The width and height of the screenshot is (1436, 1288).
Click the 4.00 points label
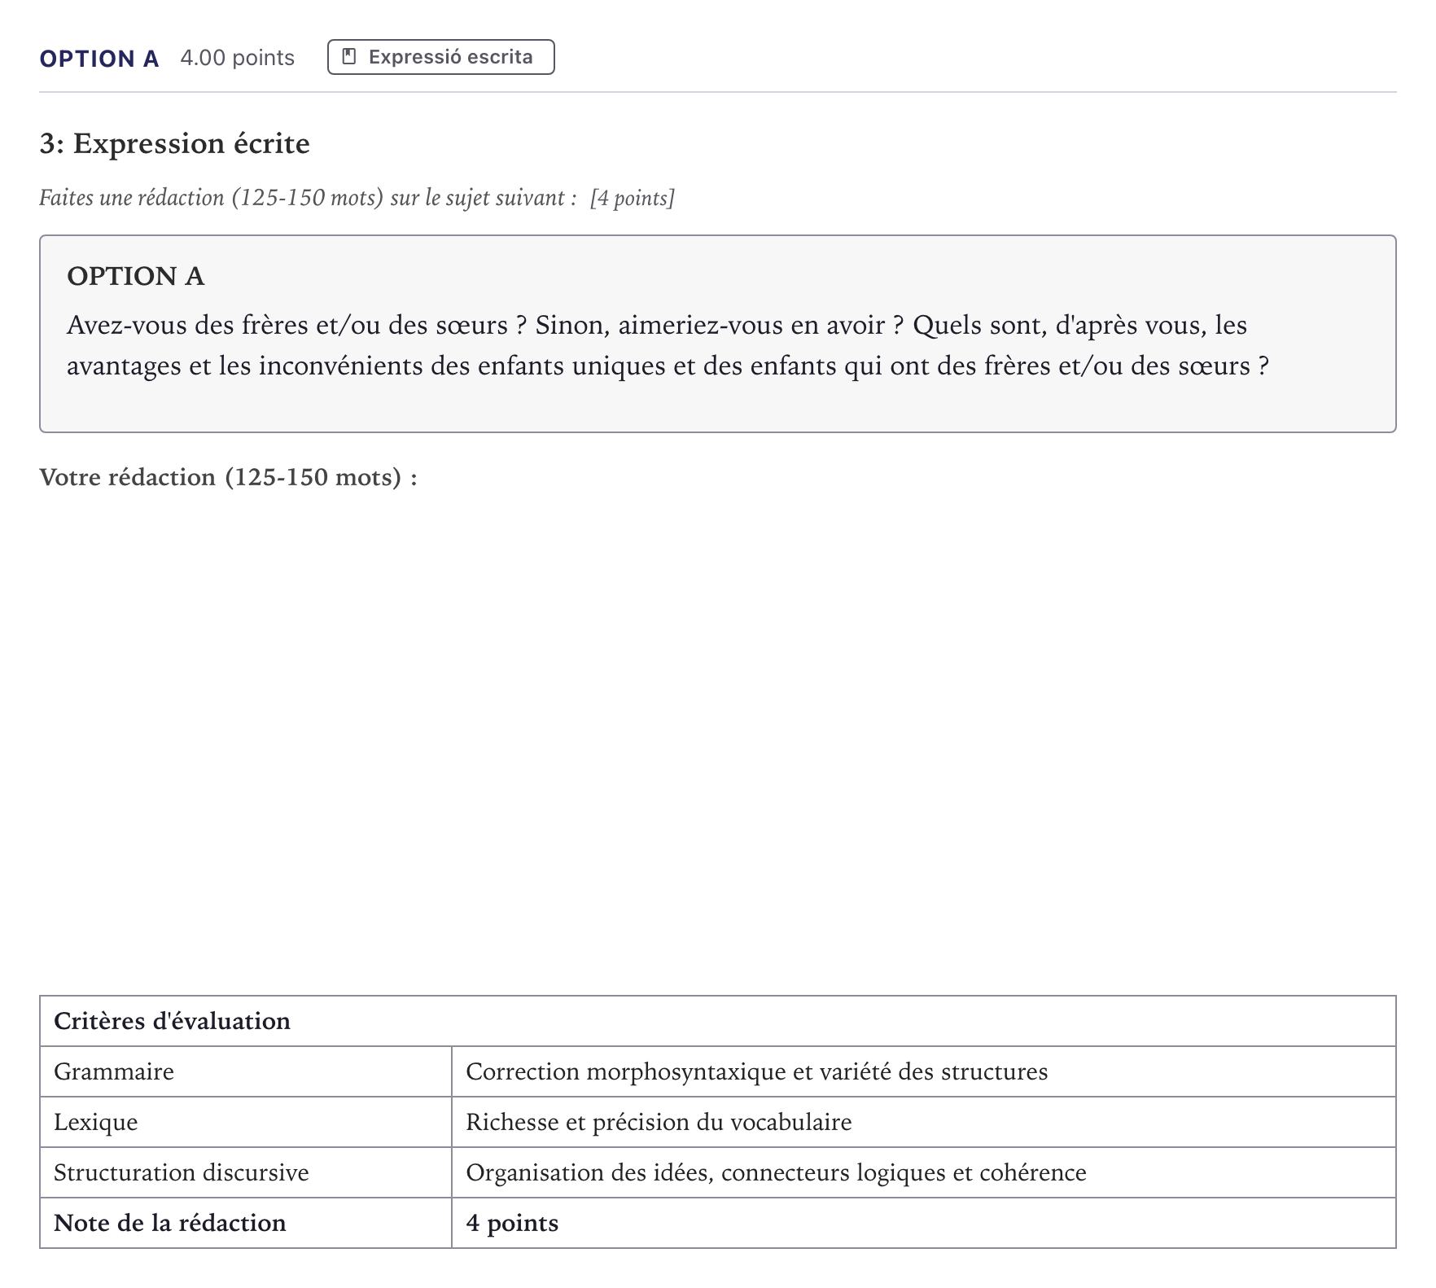[237, 58]
